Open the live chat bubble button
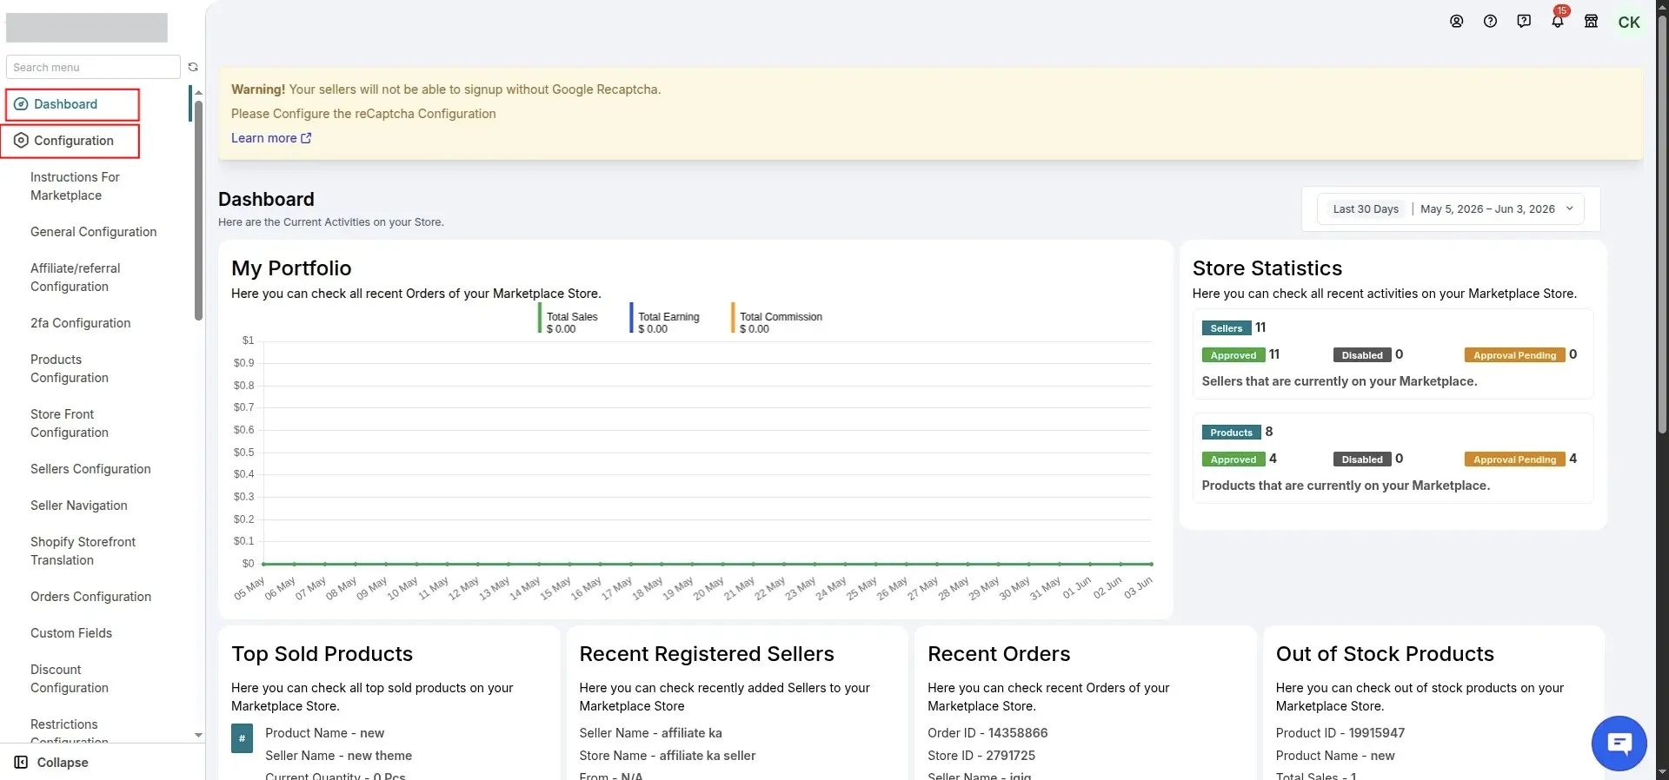 1619,744
